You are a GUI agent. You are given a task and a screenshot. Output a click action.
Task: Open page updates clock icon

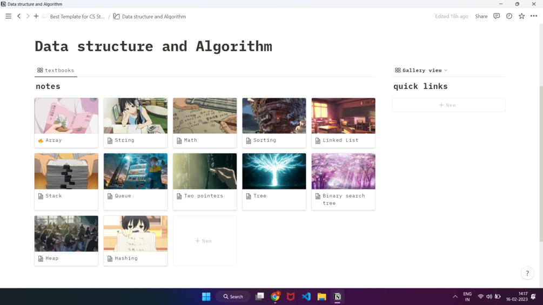point(509,16)
